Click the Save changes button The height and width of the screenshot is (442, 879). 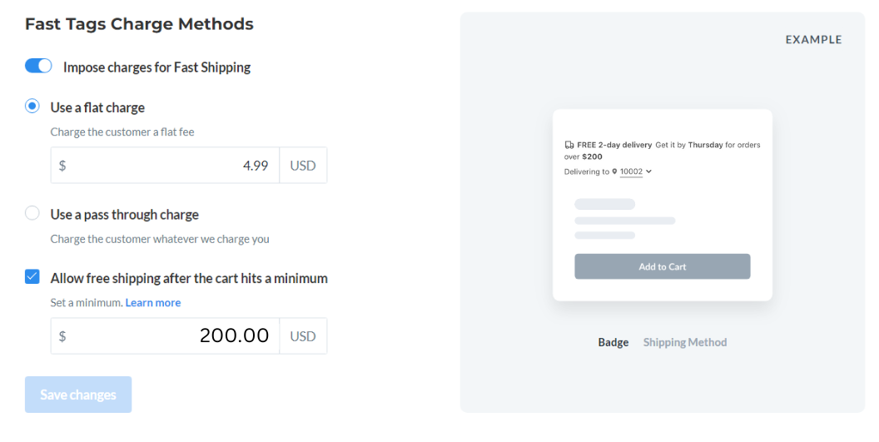78,395
